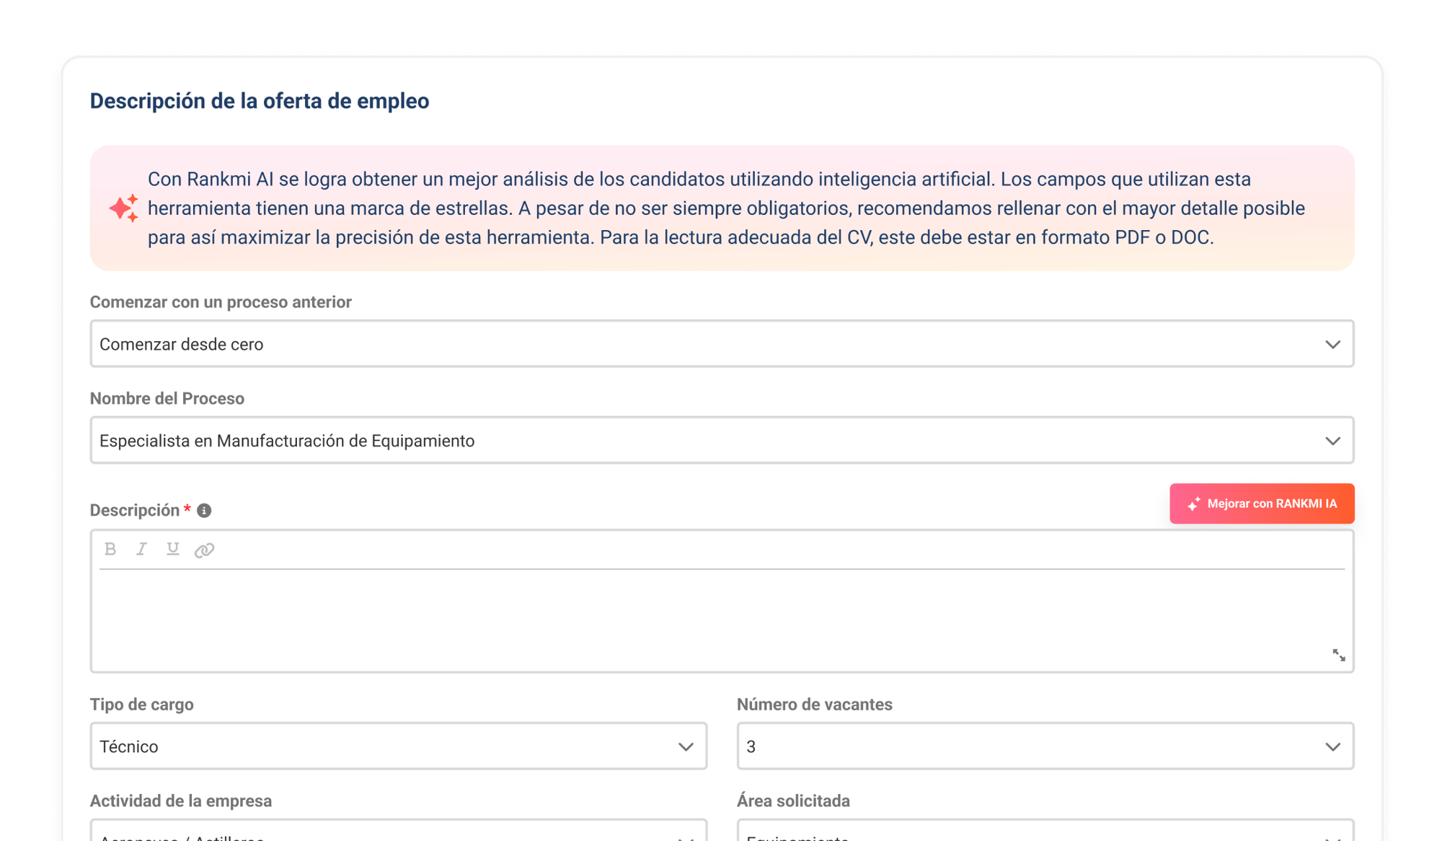Click the info icon next to Descripción
The width and height of the screenshot is (1442, 841).
(x=204, y=511)
